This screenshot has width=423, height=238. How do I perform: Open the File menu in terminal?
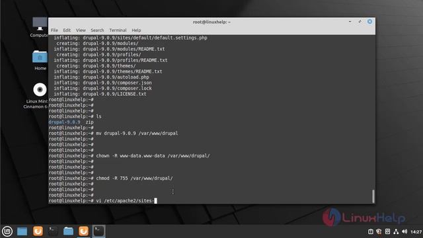pos(54,30)
